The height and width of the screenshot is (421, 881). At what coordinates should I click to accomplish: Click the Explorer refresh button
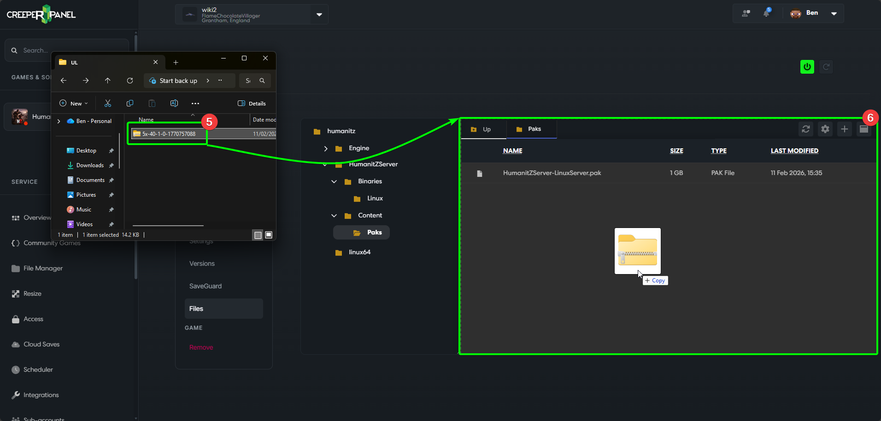click(x=130, y=81)
